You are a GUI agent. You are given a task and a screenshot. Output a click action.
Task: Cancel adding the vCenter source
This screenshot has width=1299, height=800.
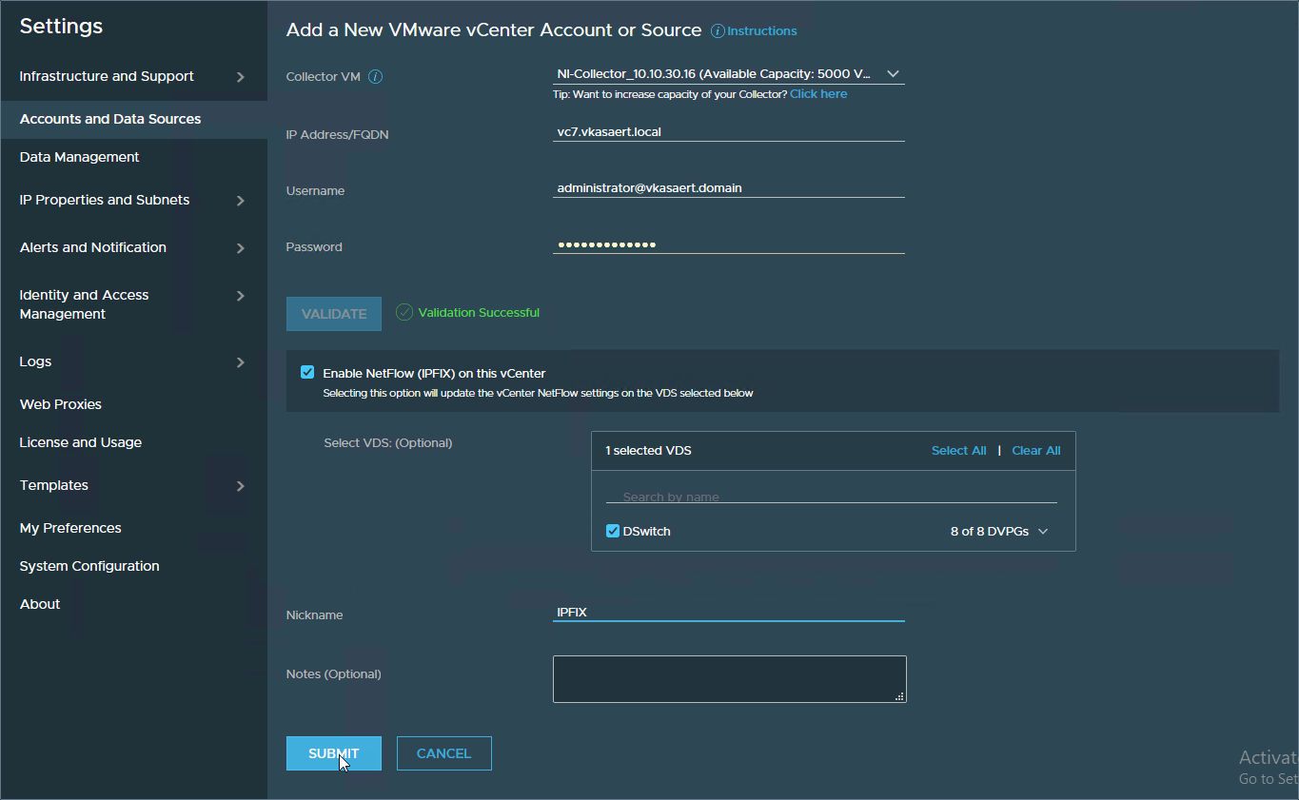443,753
